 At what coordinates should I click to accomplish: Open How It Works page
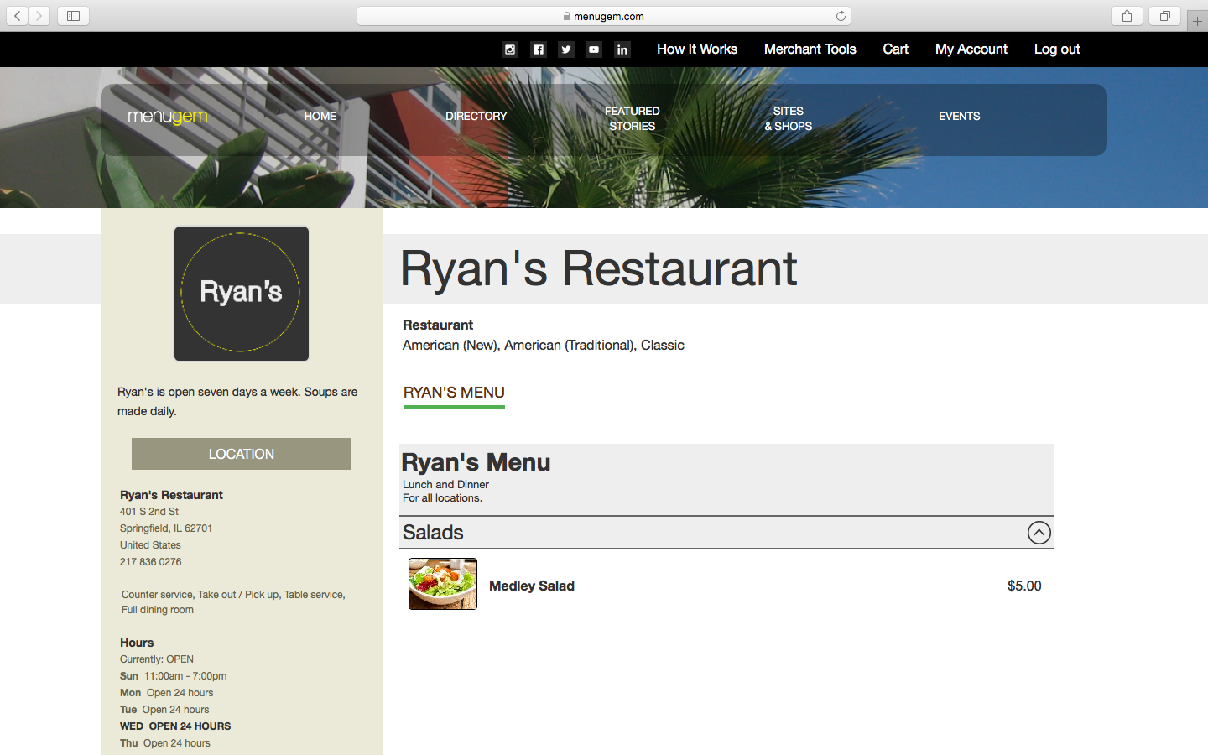point(697,49)
